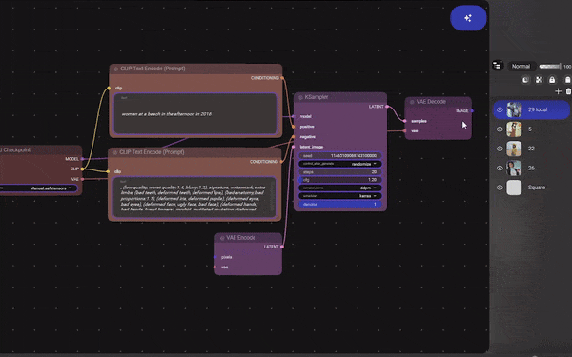Click the checkpoint MODEL output port
572x357 pixels.
click(82, 159)
